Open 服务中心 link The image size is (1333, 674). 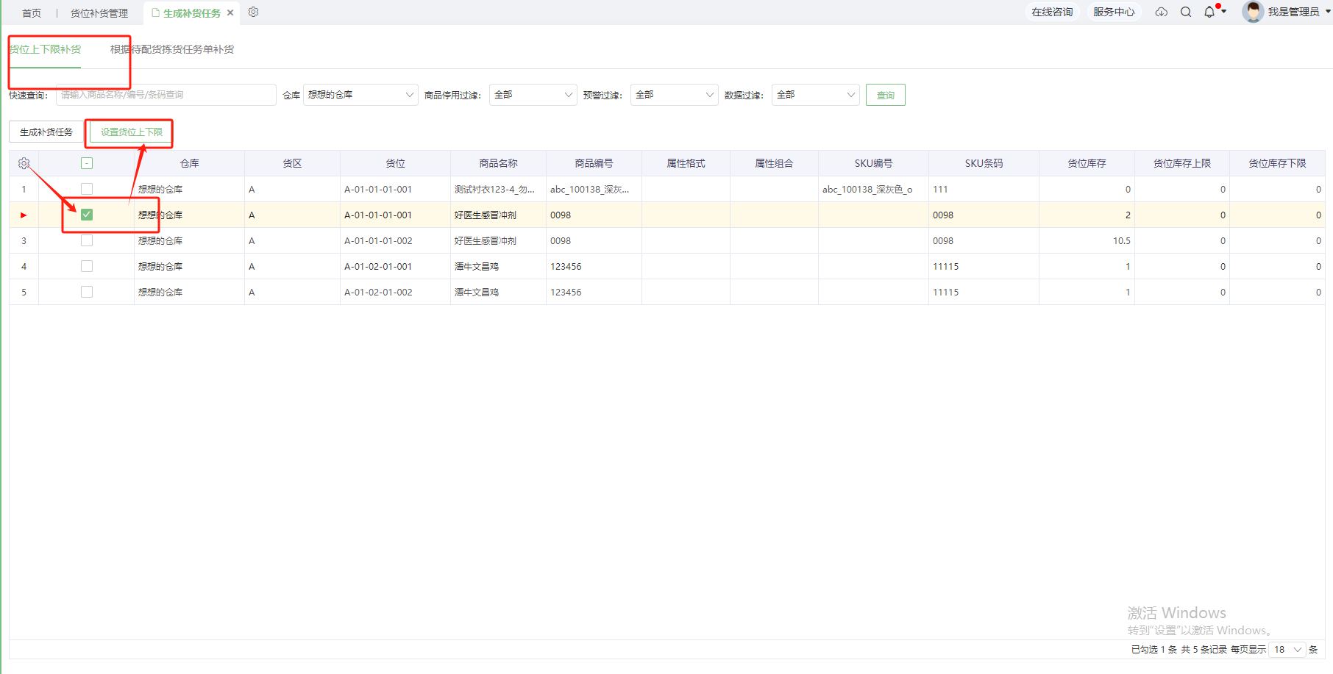pyautogui.click(x=1114, y=12)
